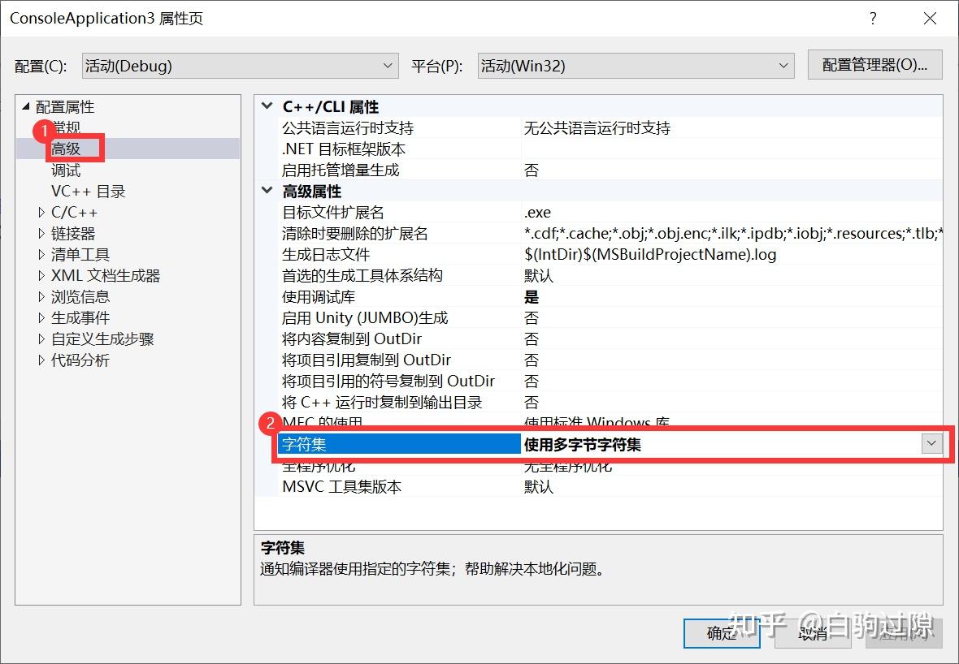Click the 配置管理器(O) button

pyautogui.click(x=874, y=66)
